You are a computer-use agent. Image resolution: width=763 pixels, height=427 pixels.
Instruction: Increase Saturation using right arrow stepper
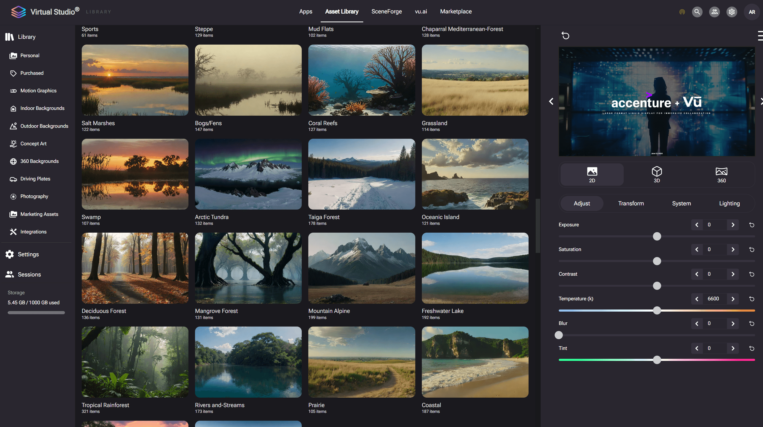[733, 249]
